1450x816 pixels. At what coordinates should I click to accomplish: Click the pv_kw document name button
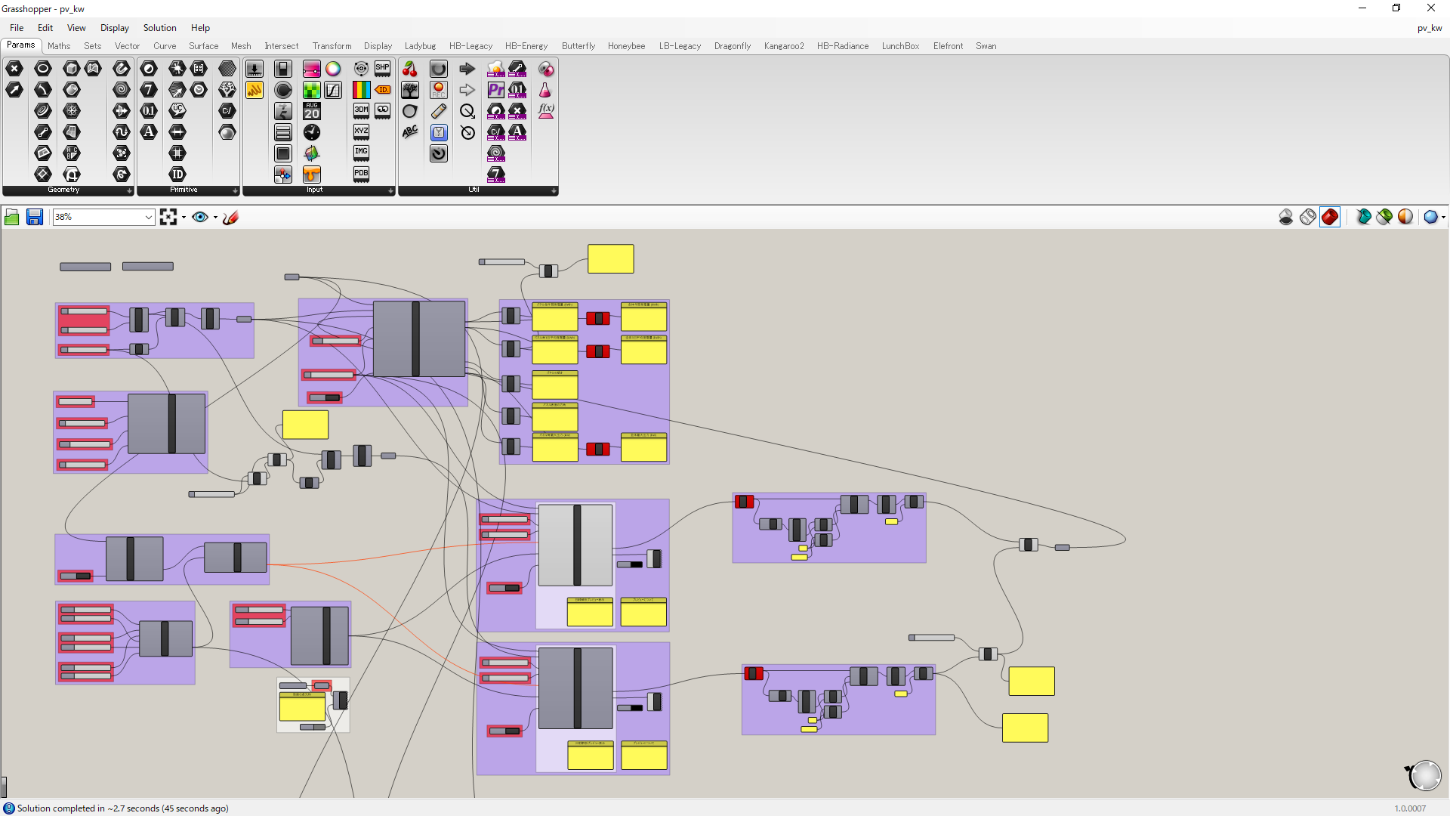point(1429,28)
